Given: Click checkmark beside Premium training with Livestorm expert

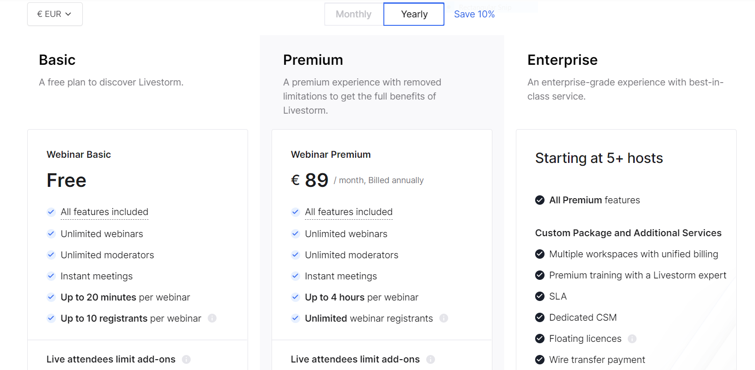Looking at the screenshot, I should pos(540,275).
